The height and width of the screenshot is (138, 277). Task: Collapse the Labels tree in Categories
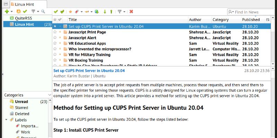click(x=6, y=120)
